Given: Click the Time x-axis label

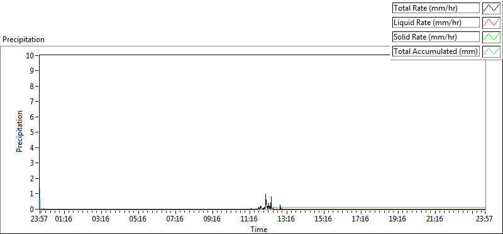Looking at the screenshot, I should [x=259, y=230].
